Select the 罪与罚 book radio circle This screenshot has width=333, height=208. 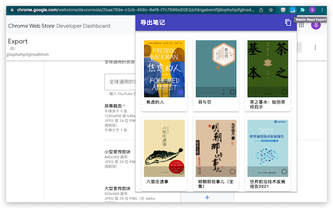[233, 92]
